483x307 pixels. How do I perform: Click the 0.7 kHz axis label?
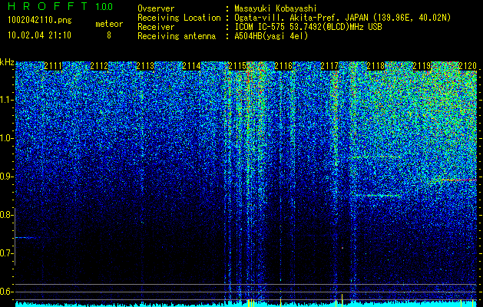pos(5,253)
